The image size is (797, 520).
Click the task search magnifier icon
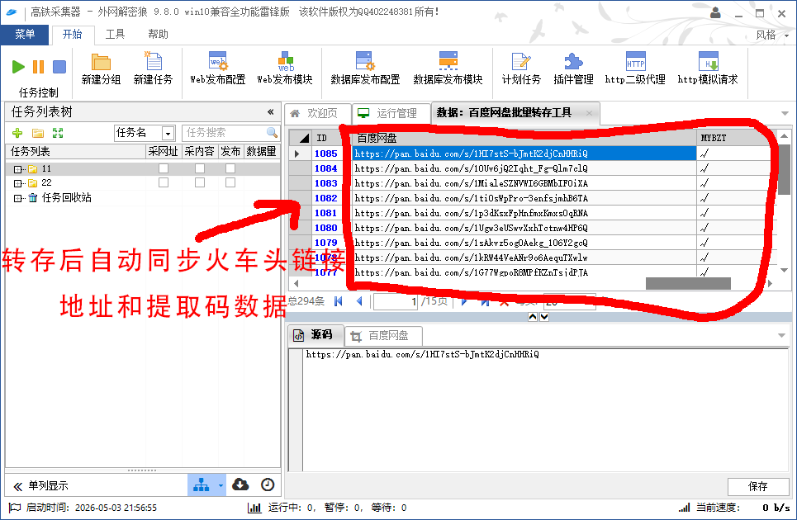[272, 133]
